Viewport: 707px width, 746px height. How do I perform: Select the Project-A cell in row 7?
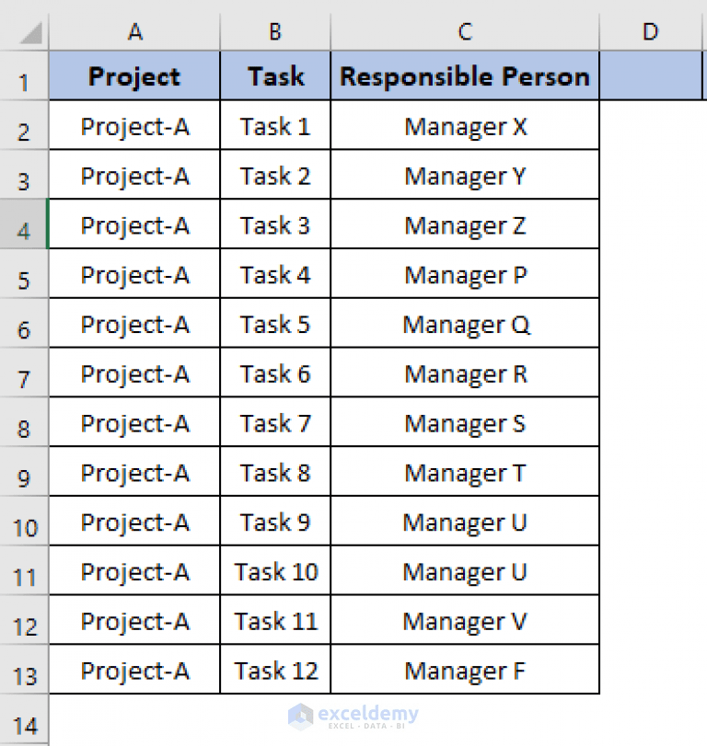134,373
